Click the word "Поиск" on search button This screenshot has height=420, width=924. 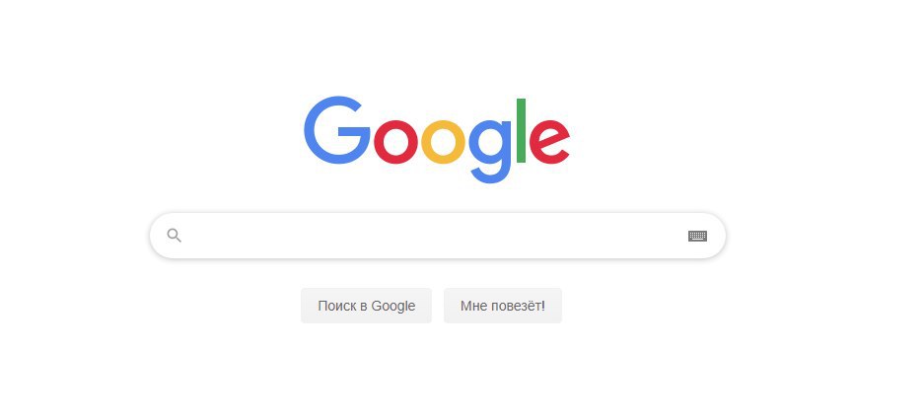click(x=336, y=306)
